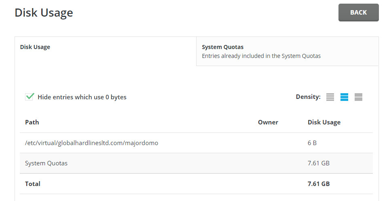Uncheck Hide entries which use 0 bytes

[x=29, y=97]
